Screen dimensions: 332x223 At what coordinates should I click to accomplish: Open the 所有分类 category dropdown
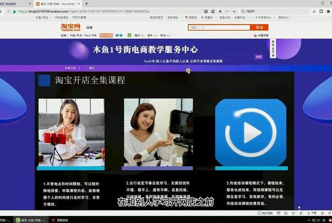tap(71, 68)
